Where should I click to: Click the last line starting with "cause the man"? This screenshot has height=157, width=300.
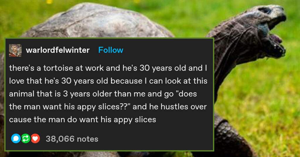point(83,119)
